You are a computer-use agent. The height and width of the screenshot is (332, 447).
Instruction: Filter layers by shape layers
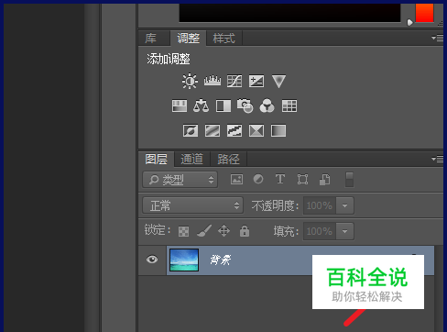(302, 180)
